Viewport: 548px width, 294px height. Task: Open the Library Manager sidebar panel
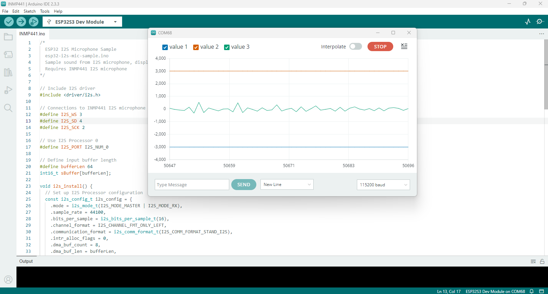tap(8, 72)
